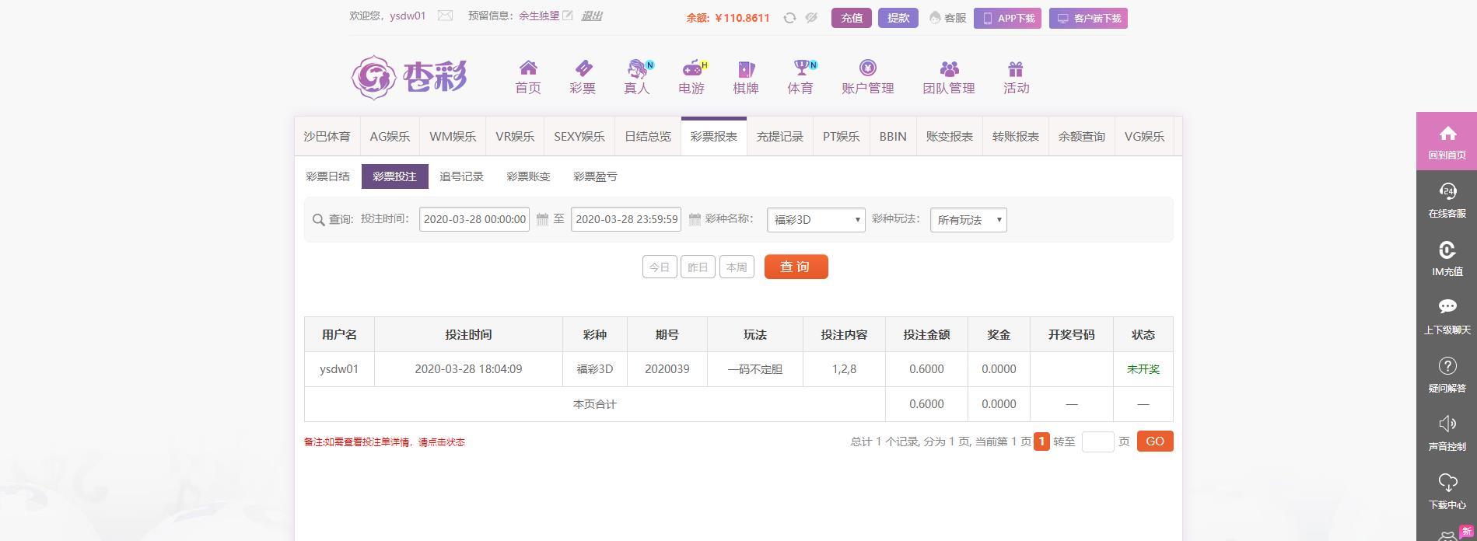Select 彩票盈亏 sub-tab
The width and height of the screenshot is (1477, 541).
pos(595,176)
